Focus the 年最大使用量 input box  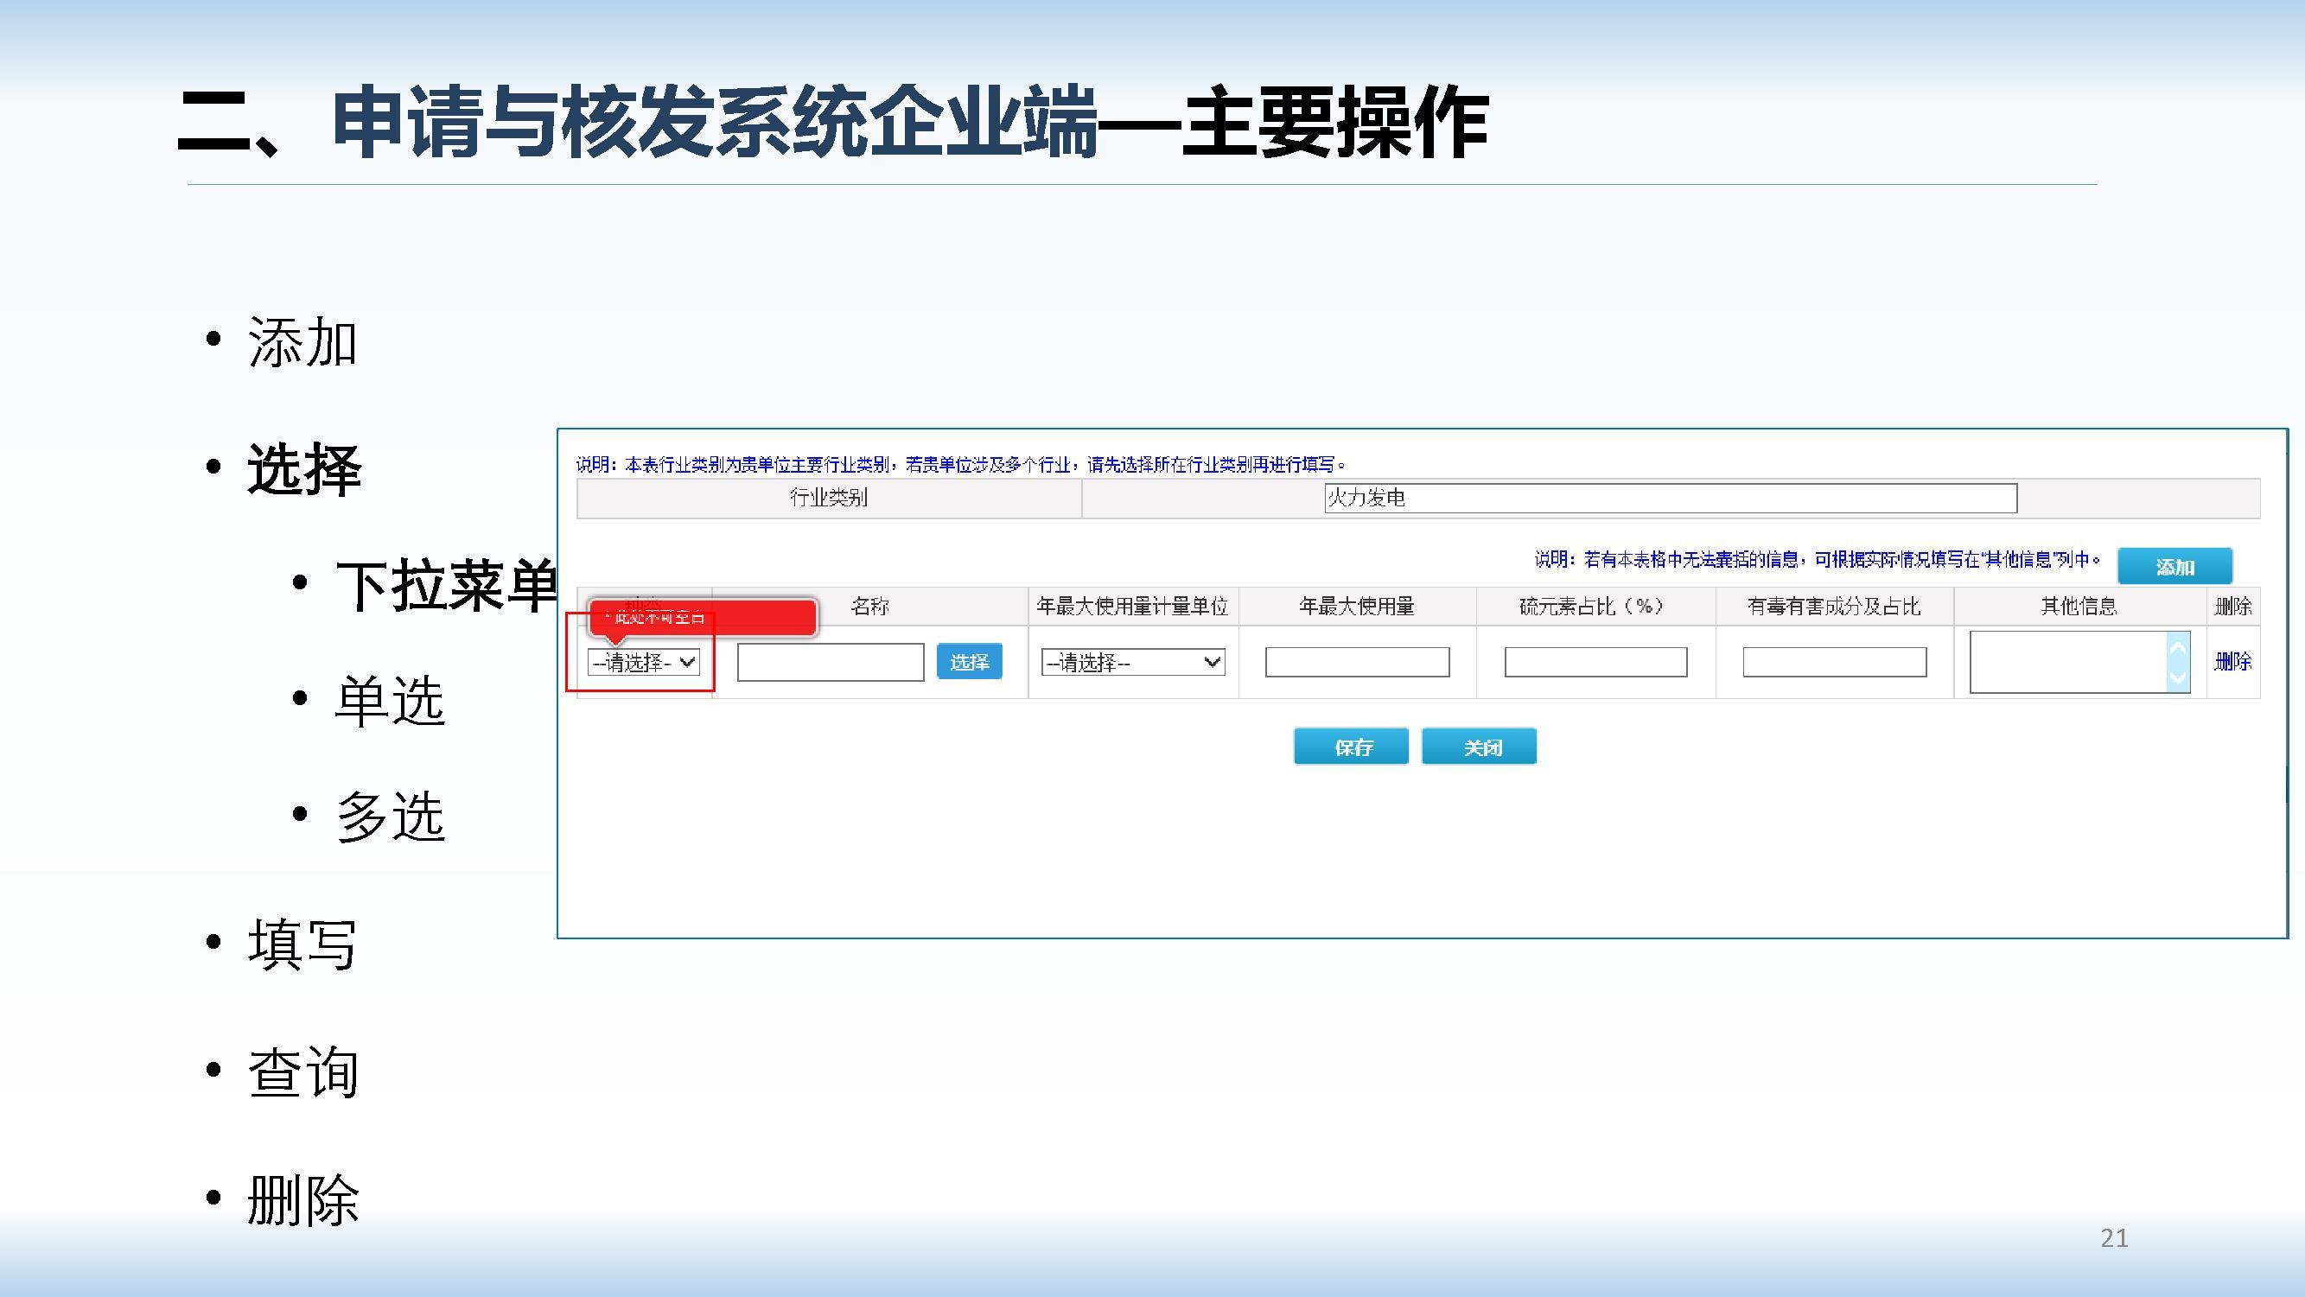coord(1357,663)
